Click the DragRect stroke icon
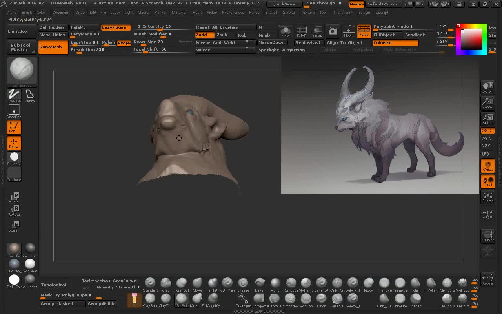This screenshot has height=314, width=502. point(14,112)
